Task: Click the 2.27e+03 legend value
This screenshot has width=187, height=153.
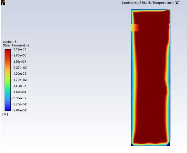Action: (x=20, y=68)
